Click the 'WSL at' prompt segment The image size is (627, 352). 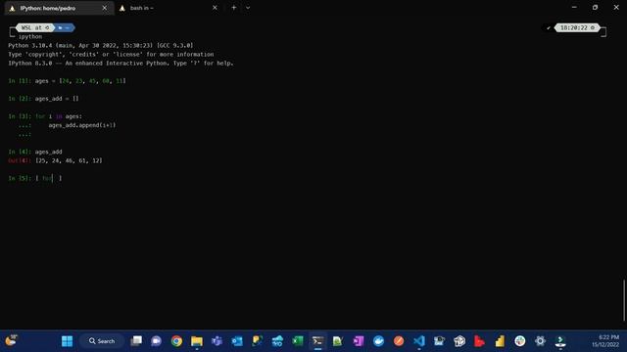(35, 27)
